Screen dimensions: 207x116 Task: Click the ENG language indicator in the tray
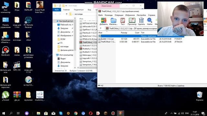point(187,113)
